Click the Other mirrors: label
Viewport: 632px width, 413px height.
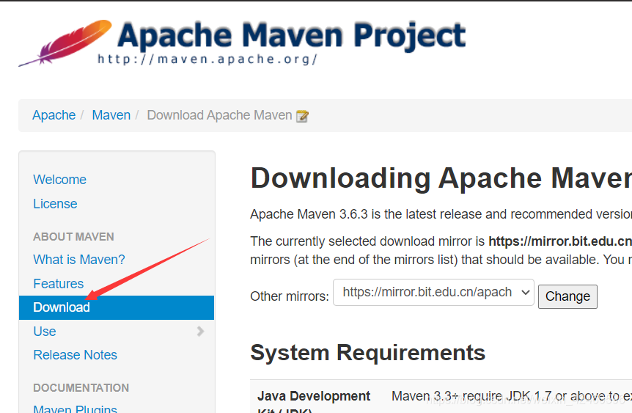(x=290, y=296)
